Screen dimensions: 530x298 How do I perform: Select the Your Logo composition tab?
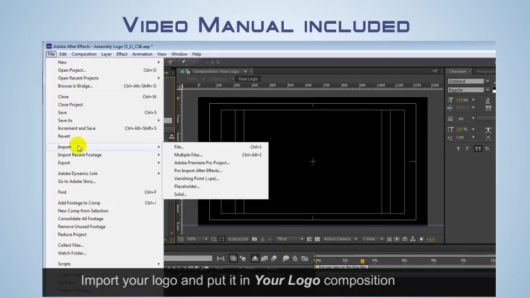pos(248,79)
